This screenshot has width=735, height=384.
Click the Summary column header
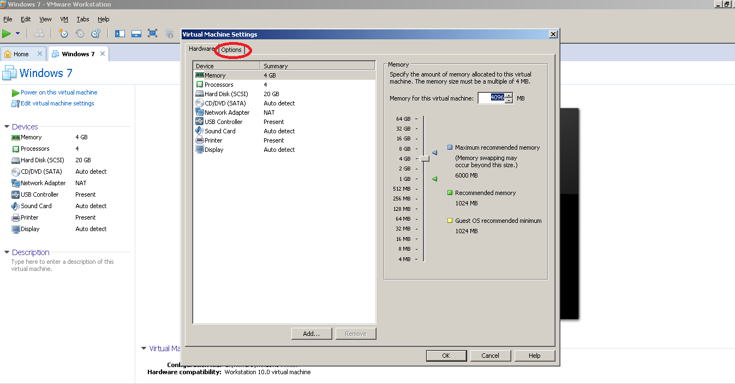[318, 66]
